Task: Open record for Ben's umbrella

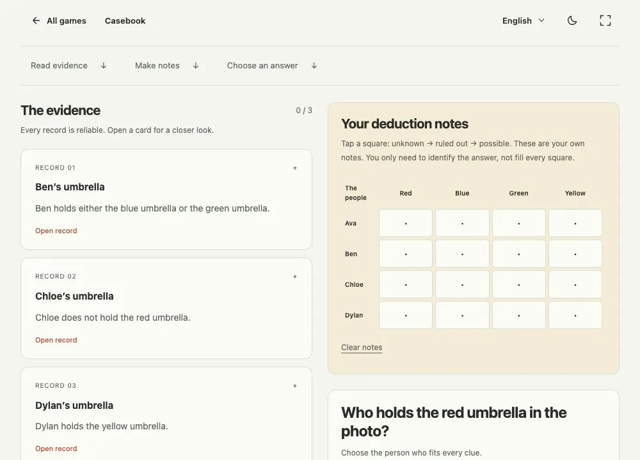Action: point(56,231)
